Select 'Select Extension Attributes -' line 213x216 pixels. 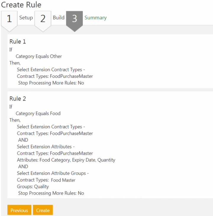pyautogui.click(x=46, y=147)
